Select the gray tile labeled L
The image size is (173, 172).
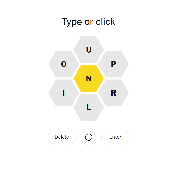89,107
